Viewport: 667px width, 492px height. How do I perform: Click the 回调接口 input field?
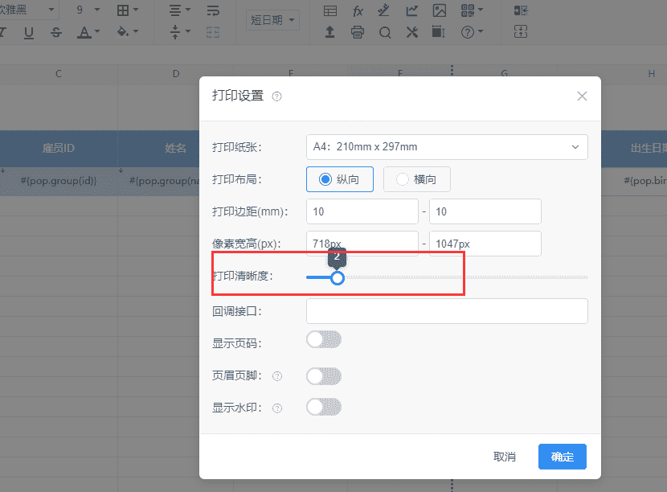pos(447,311)
